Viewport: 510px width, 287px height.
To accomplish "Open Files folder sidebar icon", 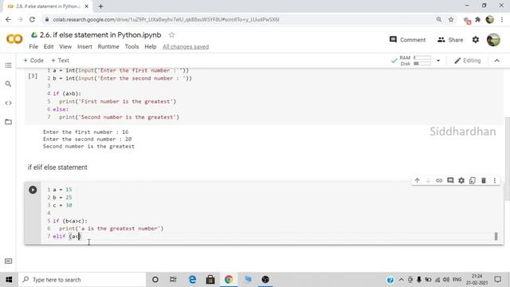I will (9, 122).
